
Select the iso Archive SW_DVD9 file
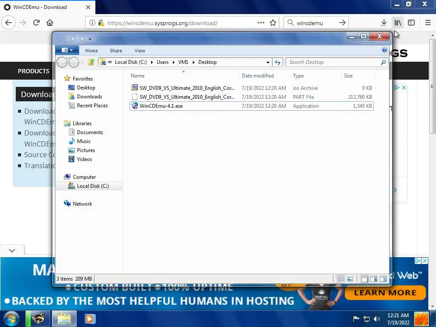pyautogui.click(x=251, y=88)
